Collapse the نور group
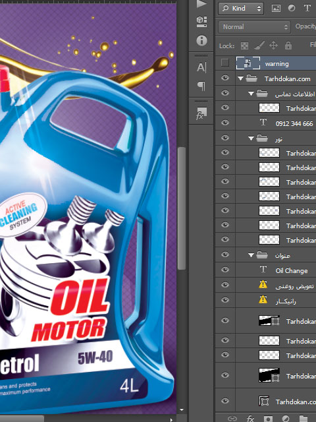 tap(251, 138)
